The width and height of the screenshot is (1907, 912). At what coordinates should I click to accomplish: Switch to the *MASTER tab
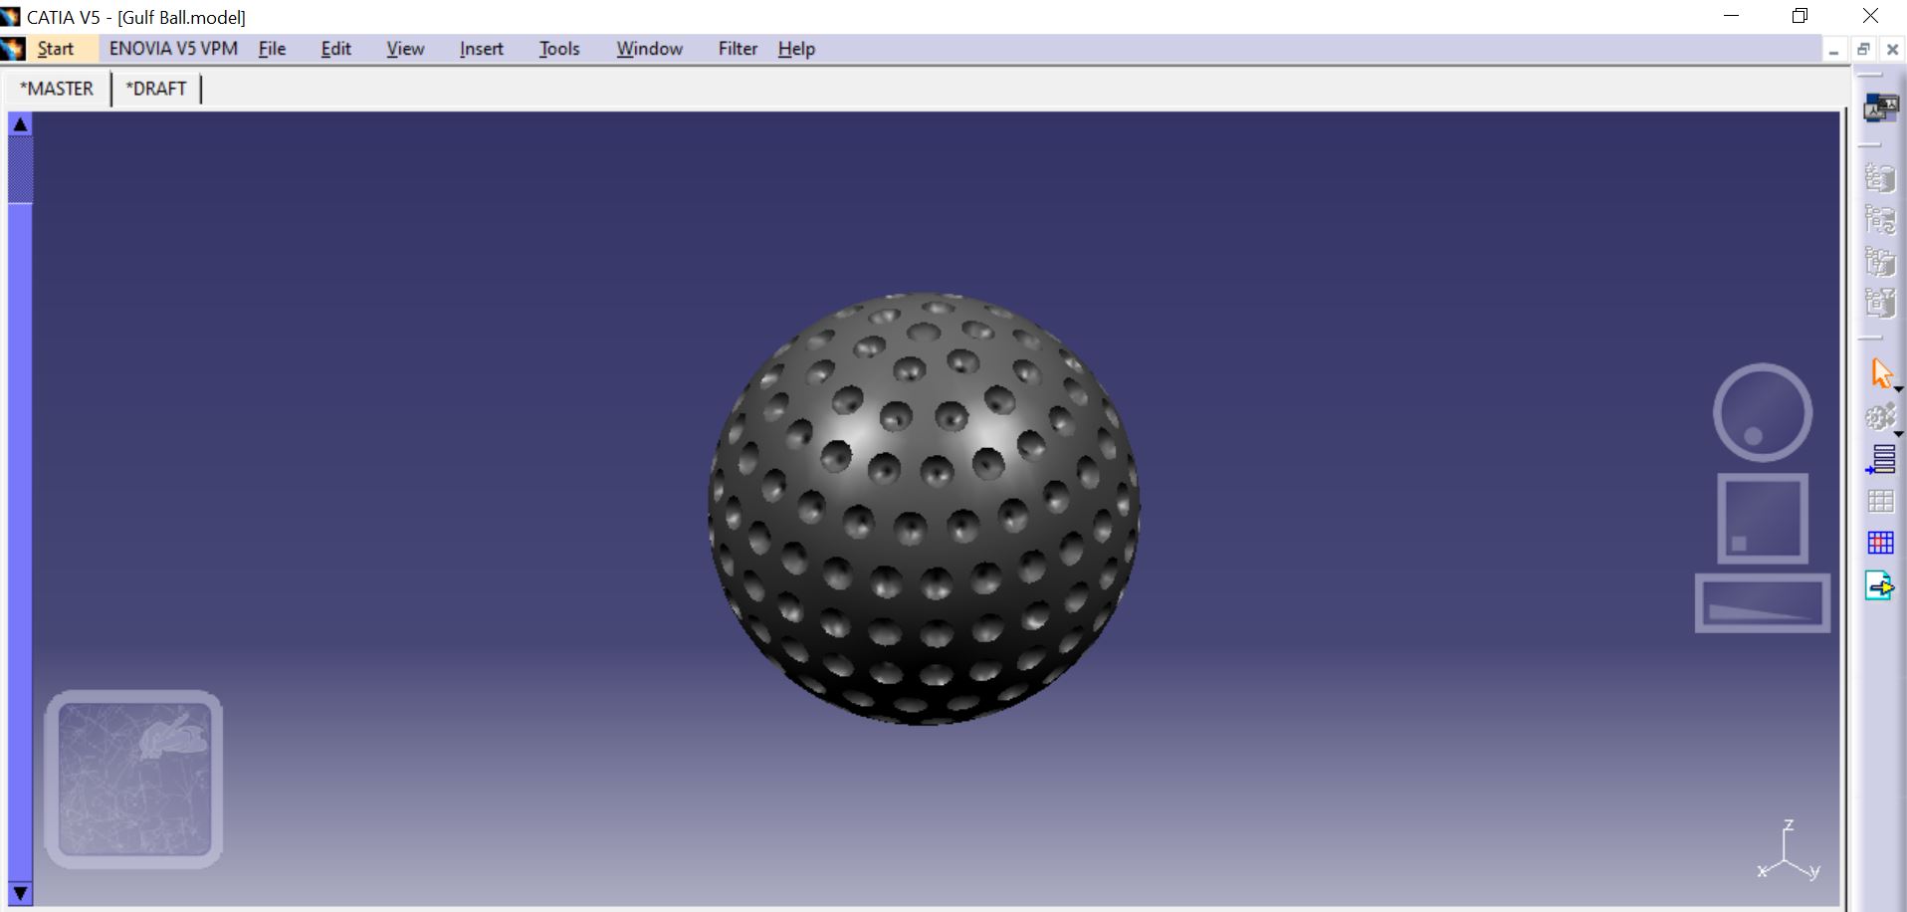57,89
